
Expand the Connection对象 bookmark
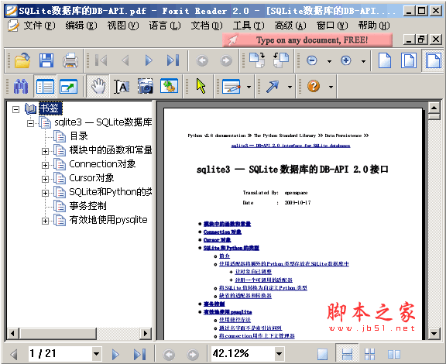pos(45,165)
